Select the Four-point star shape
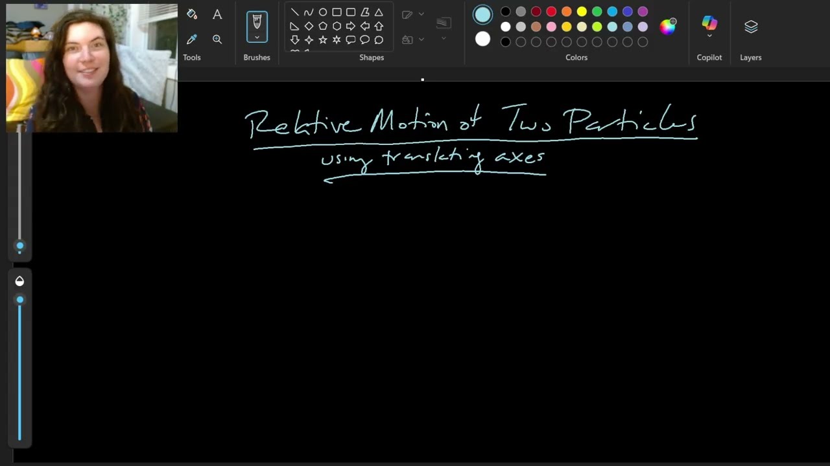 309,39
